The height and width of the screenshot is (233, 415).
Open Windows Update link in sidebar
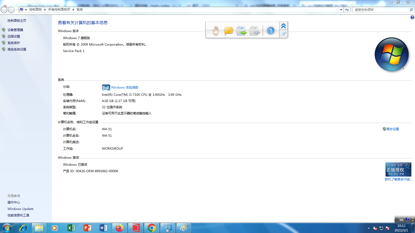tap(20, 209)
